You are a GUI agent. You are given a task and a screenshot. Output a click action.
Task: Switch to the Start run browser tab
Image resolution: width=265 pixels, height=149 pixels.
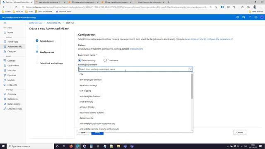(17, 2)
